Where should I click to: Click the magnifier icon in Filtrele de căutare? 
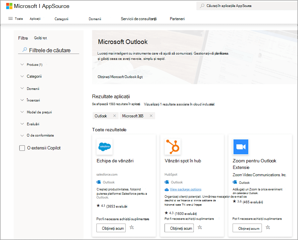(25, 50)
